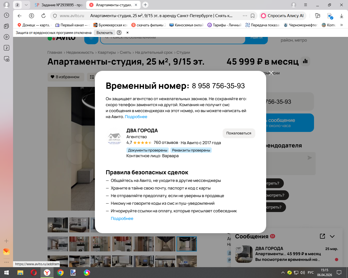Open Yandex mail icon in sidebar
The image size is (348, 278).
(x=7, y=252)
